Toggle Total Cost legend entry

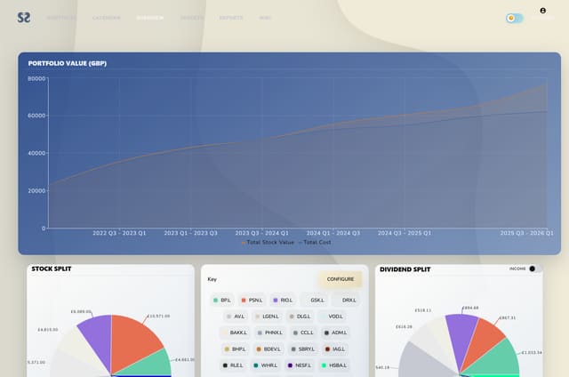point(315,243)
